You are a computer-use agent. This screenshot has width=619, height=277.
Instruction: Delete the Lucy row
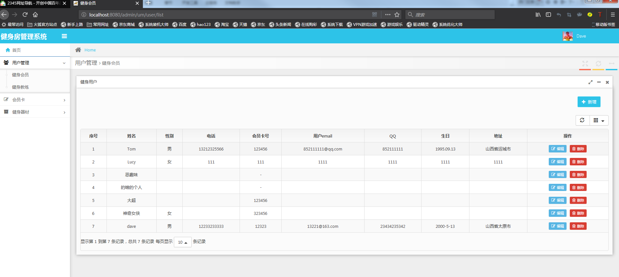[578, 162]
